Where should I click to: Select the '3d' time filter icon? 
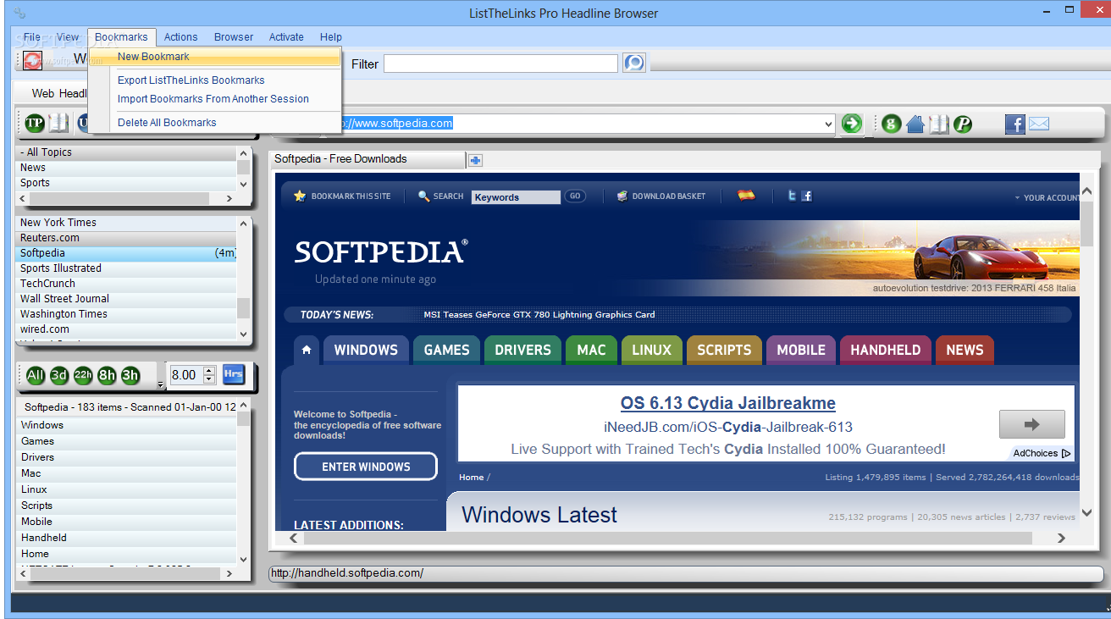click(x=59, y=375)
